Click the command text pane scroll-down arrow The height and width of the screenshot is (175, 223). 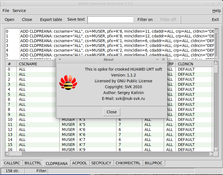pyautogui.click(x=216, y=58)
